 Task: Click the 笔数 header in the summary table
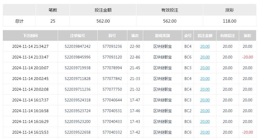[53, 10]
